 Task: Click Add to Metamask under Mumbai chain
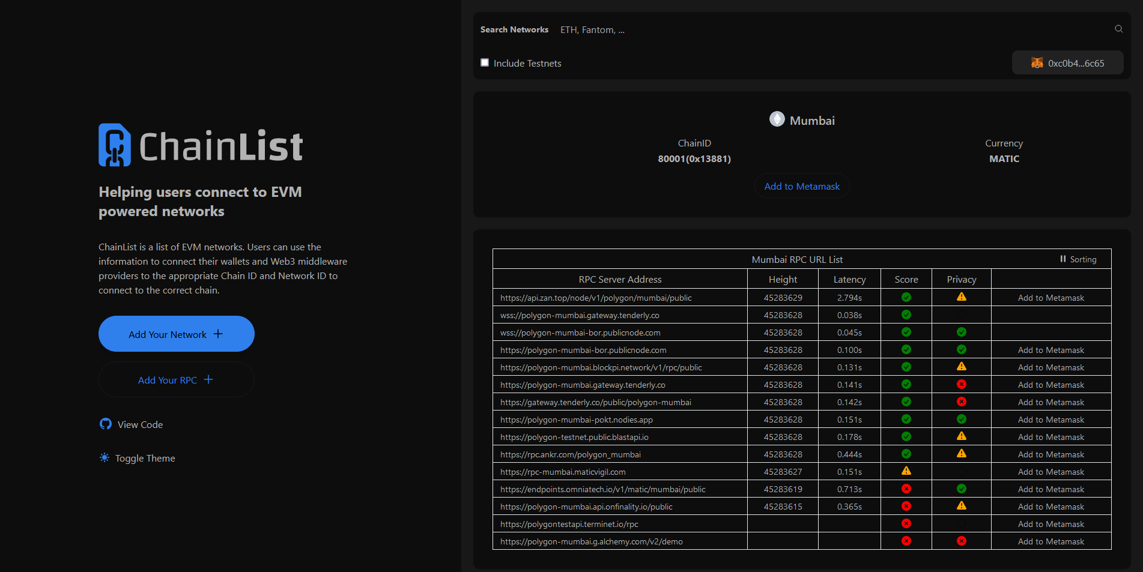pyautogui.click(x=802, y=187)
